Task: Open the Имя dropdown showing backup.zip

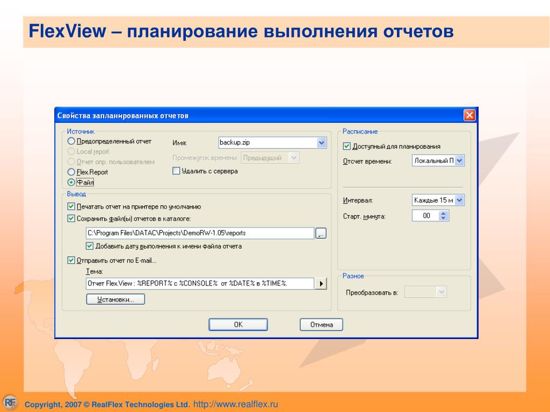Action: click(x=322, y=143)
